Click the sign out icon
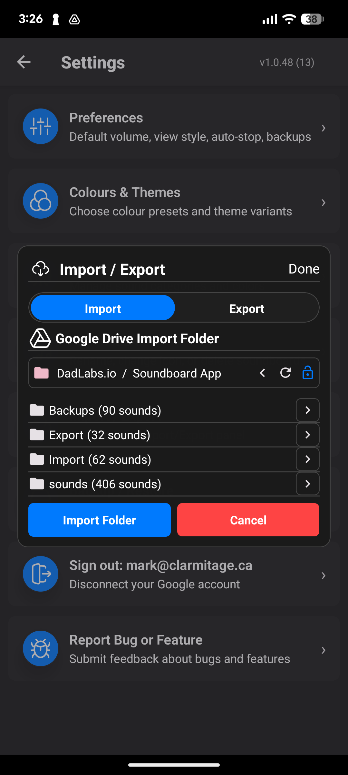The height and width of the screenshot is (775, 348). click(40, 574)
